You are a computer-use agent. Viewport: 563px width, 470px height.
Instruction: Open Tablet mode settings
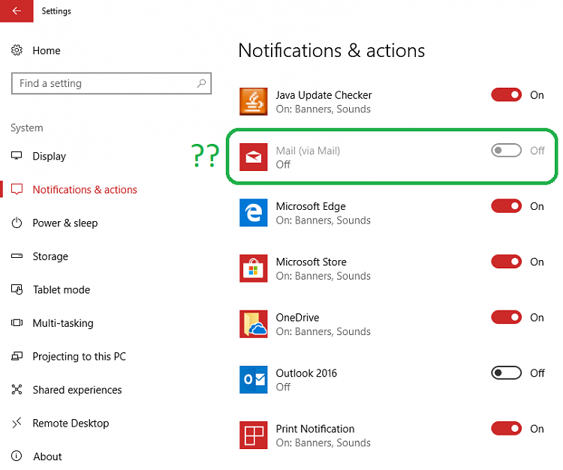[x=62, y=289]
